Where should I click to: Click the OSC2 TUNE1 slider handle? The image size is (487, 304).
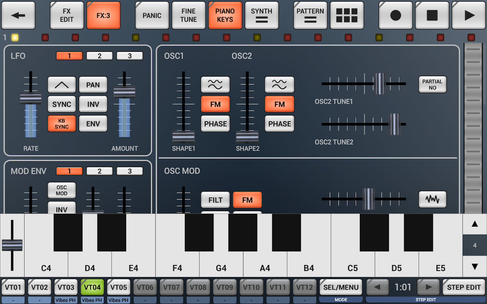click(x=379, y=84)
